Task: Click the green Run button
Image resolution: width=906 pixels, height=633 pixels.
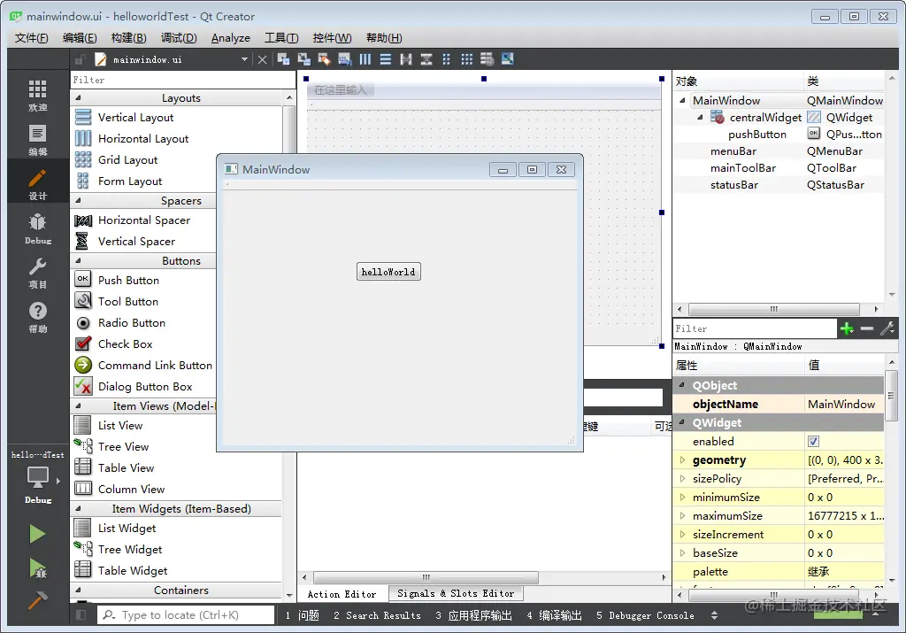Action: point(37,534)
